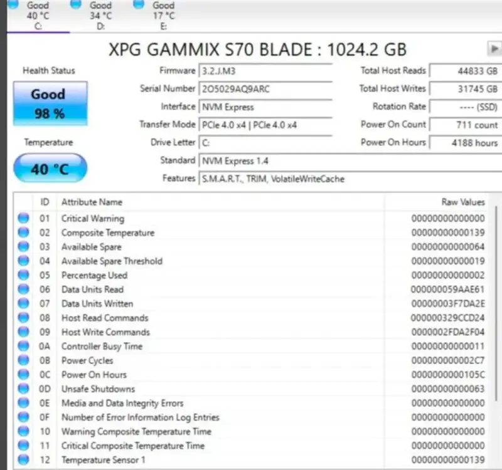This screenshot has height=470, width=502.
Task: Click raw value 00000003F7DA2E
Action: tap(448, 304)
